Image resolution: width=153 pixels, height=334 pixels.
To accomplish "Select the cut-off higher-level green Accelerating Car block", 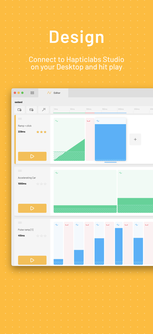I will pos(135,191).
